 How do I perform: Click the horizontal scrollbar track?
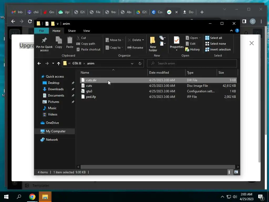[x=158, y=167]
